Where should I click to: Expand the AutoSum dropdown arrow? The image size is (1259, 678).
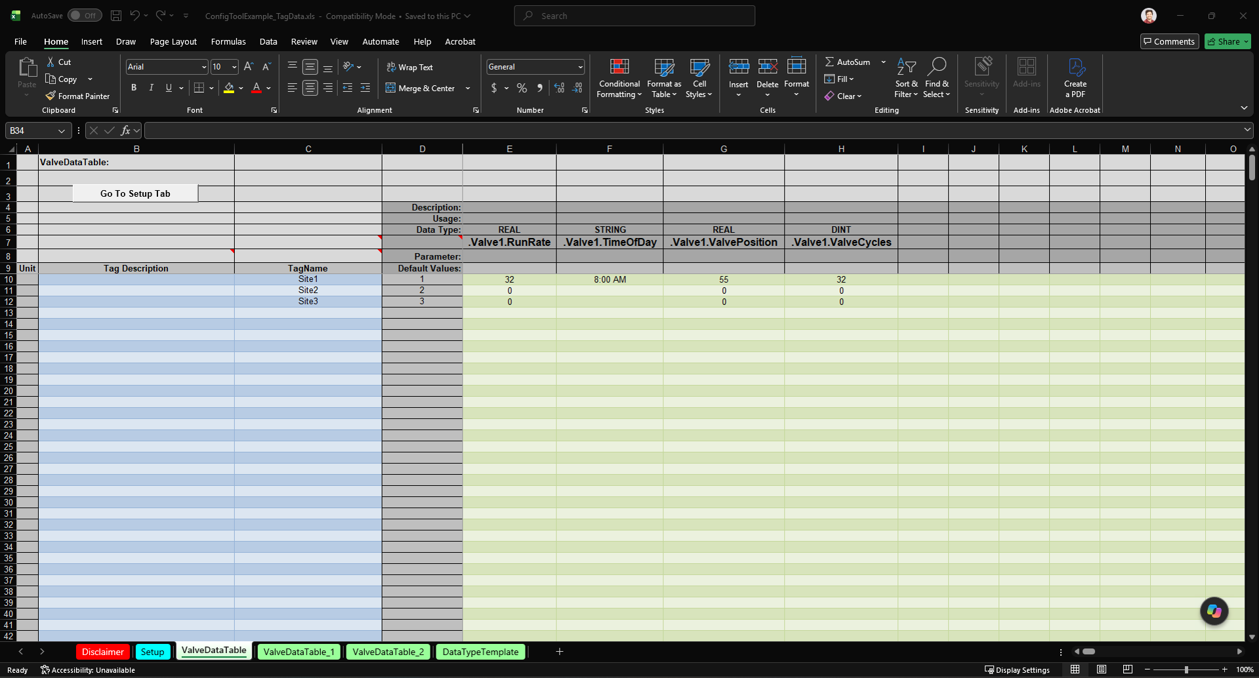tap(883, 62)
